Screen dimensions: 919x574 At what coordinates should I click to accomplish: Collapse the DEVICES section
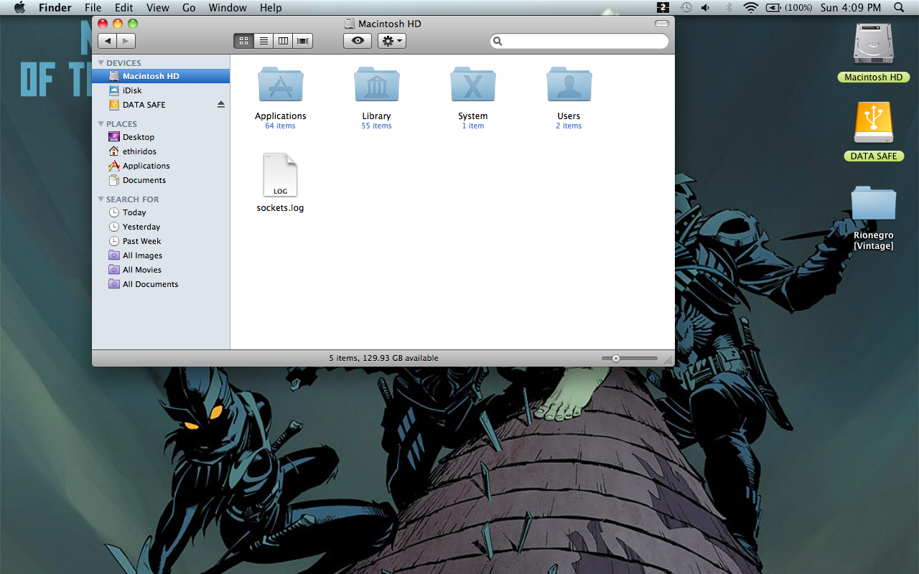point(101,63)
